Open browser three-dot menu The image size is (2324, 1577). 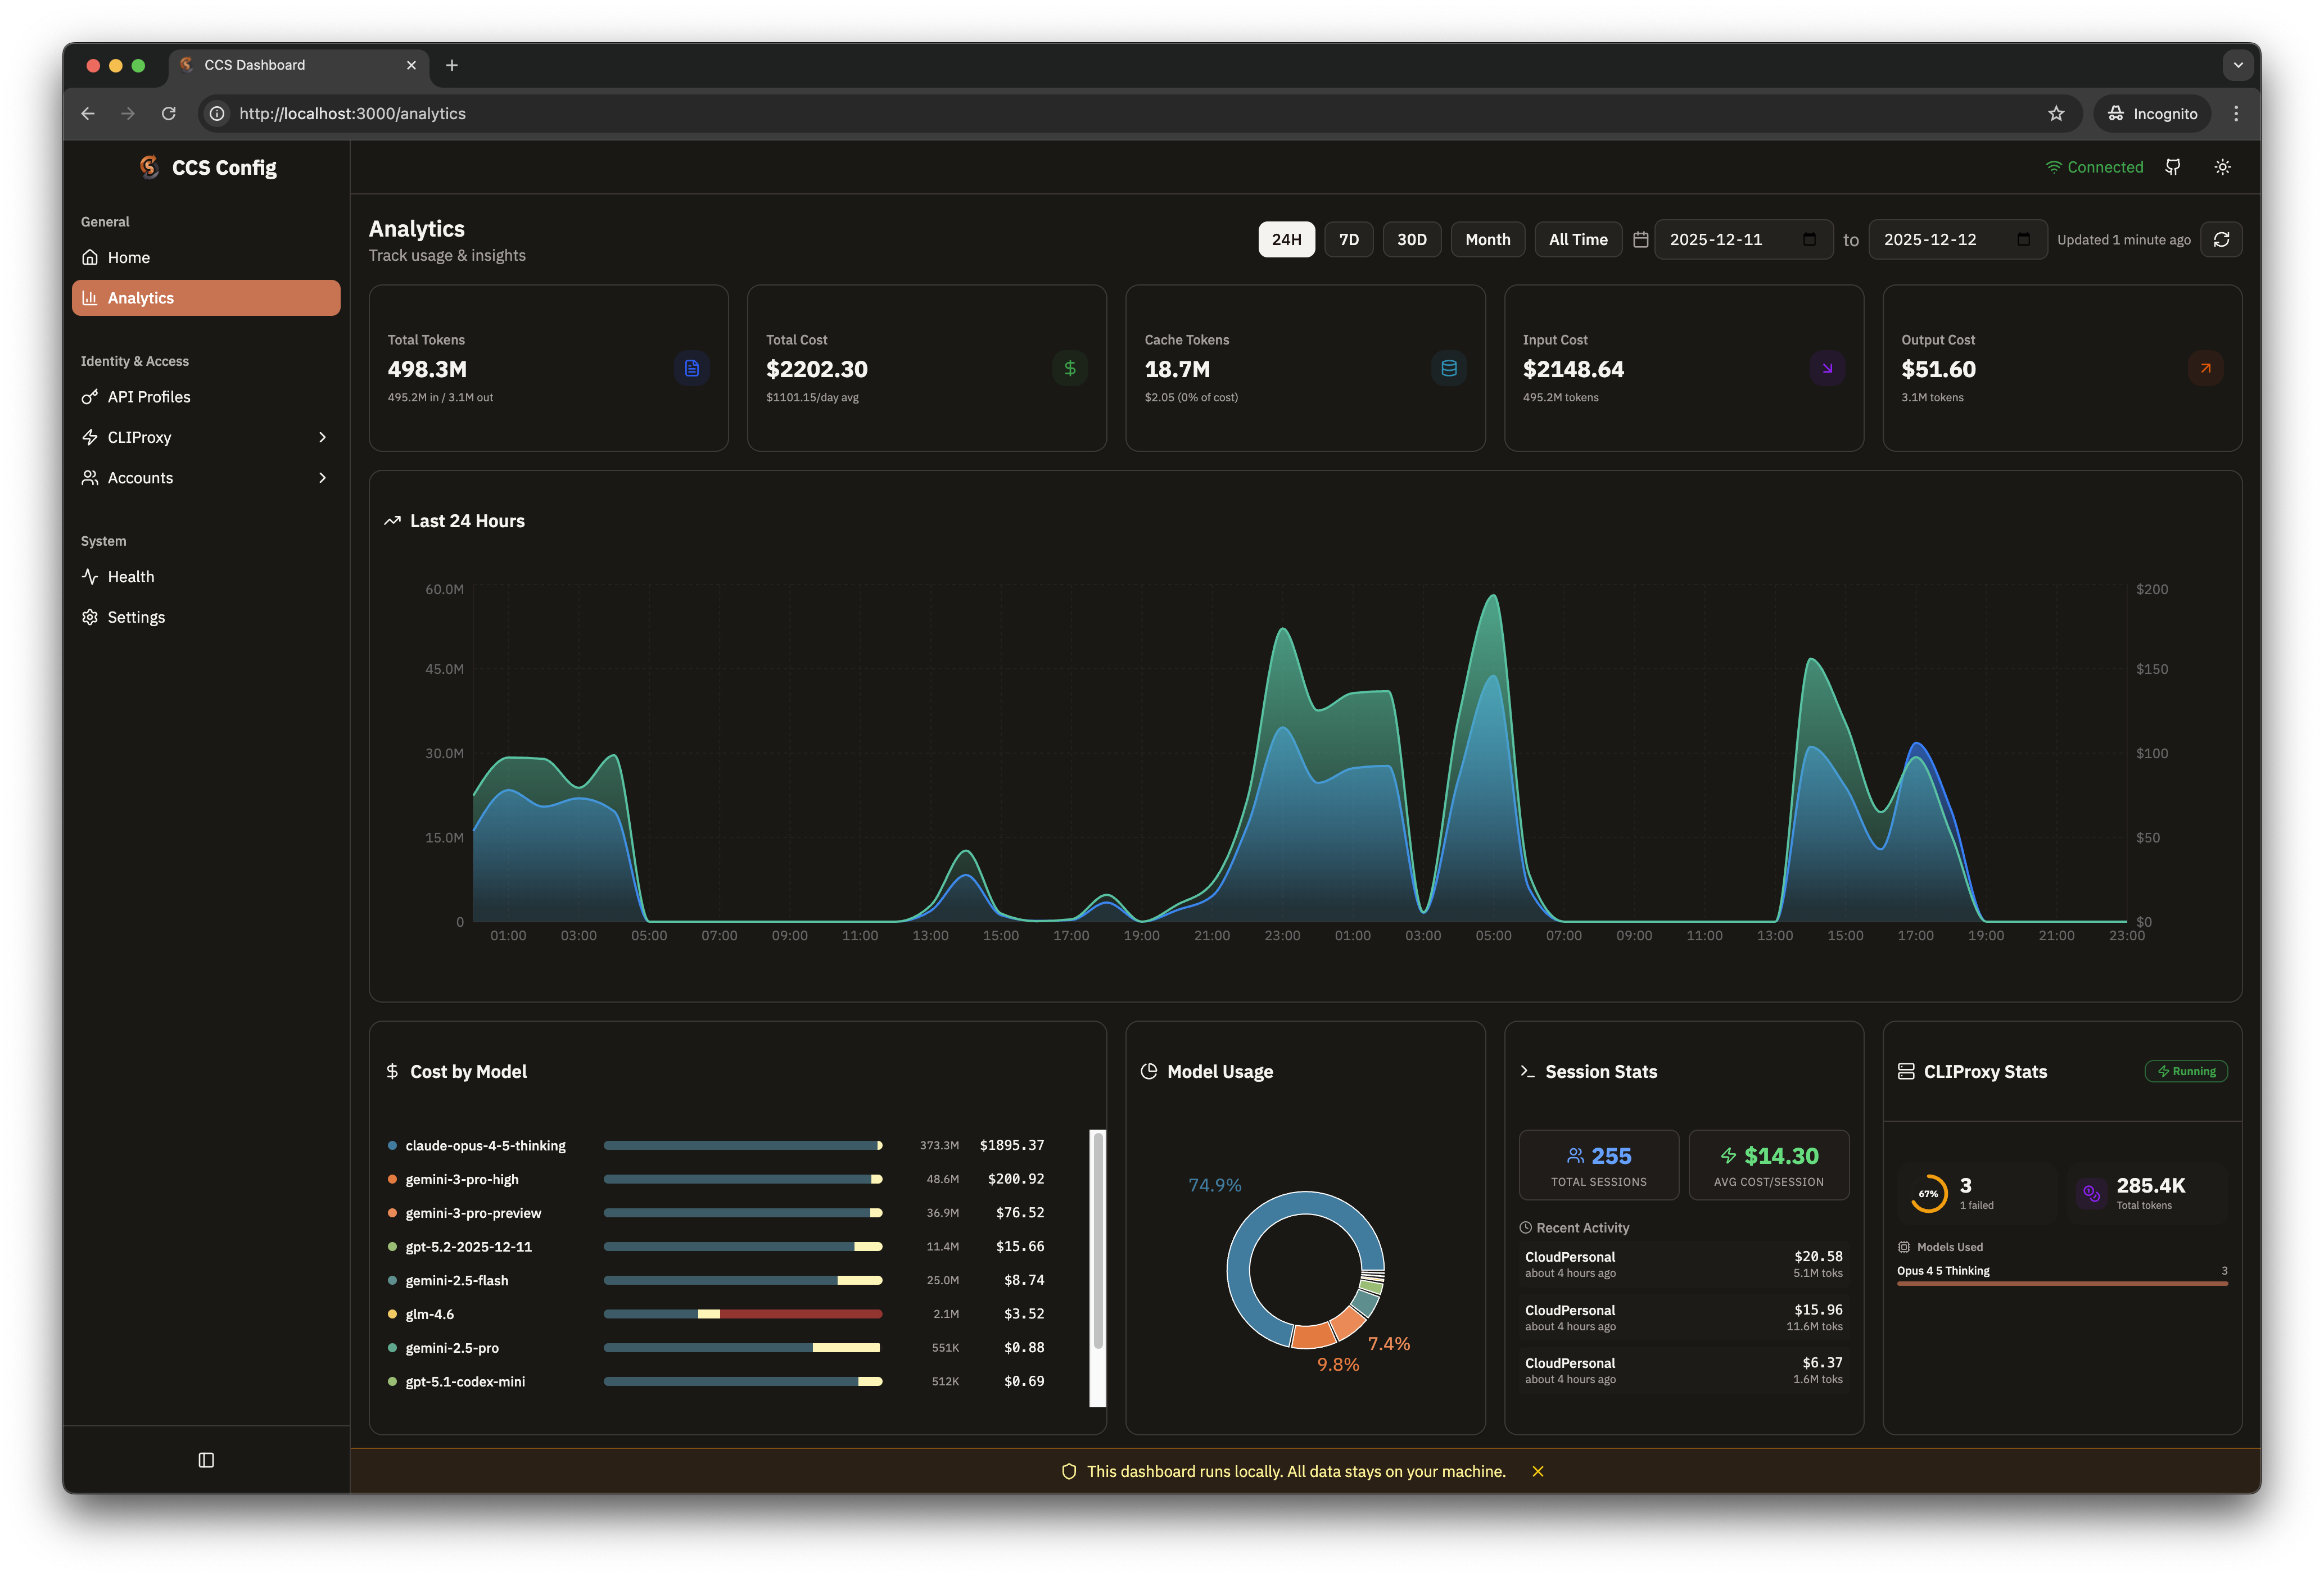2236,114
